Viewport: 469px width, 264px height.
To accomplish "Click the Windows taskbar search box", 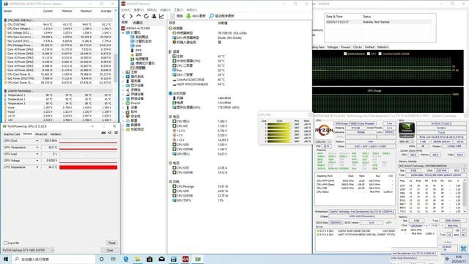I will coord(53,259).
